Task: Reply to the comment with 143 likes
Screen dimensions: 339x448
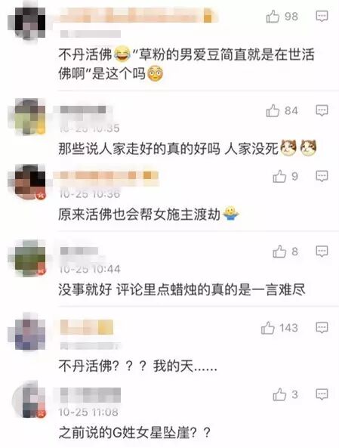Action: 322,327
